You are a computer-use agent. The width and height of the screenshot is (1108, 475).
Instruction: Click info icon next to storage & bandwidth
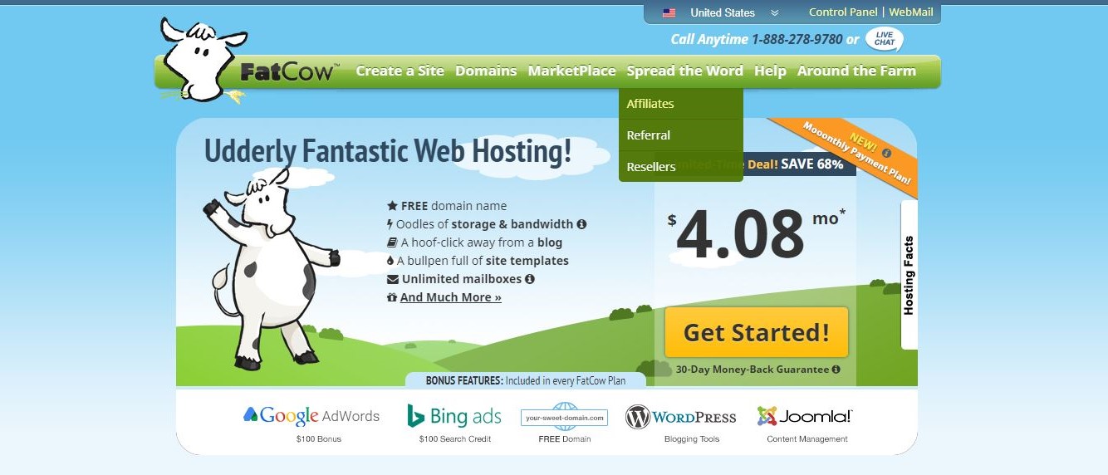coord(581,224)
